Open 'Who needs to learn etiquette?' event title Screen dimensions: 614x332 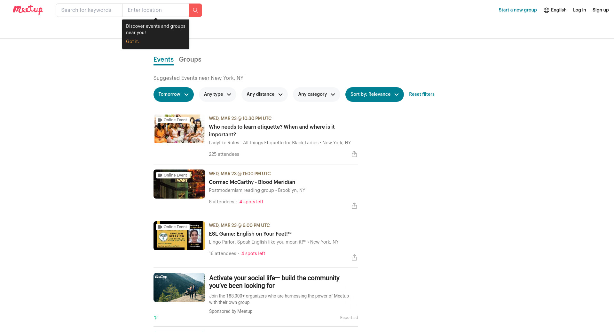[x=272, y=131]
